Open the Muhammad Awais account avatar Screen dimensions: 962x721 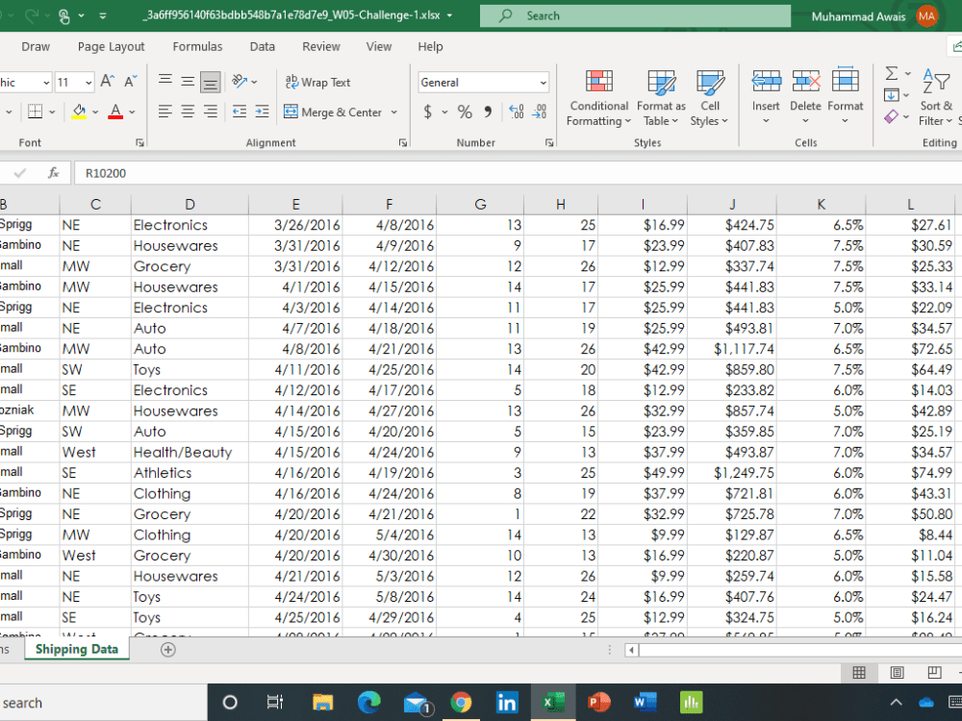[927, 16]
